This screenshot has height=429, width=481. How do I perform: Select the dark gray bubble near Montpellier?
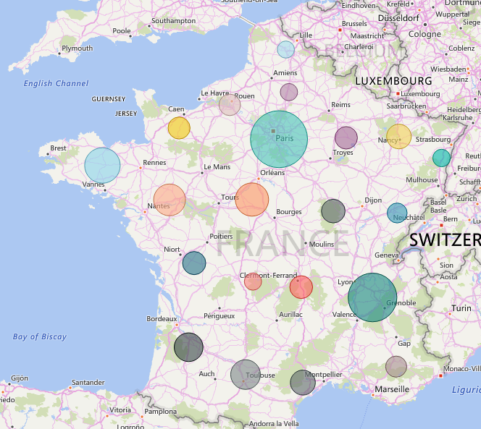(x=303, y=383)
